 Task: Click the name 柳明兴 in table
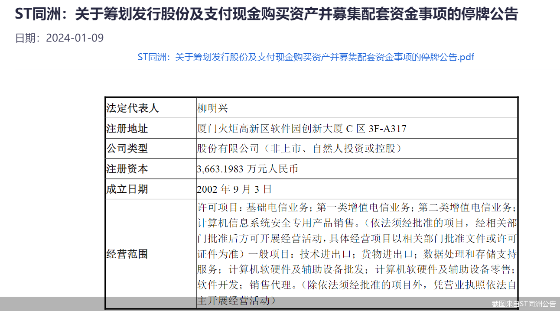pyautogui.click(x=212, y=108)
